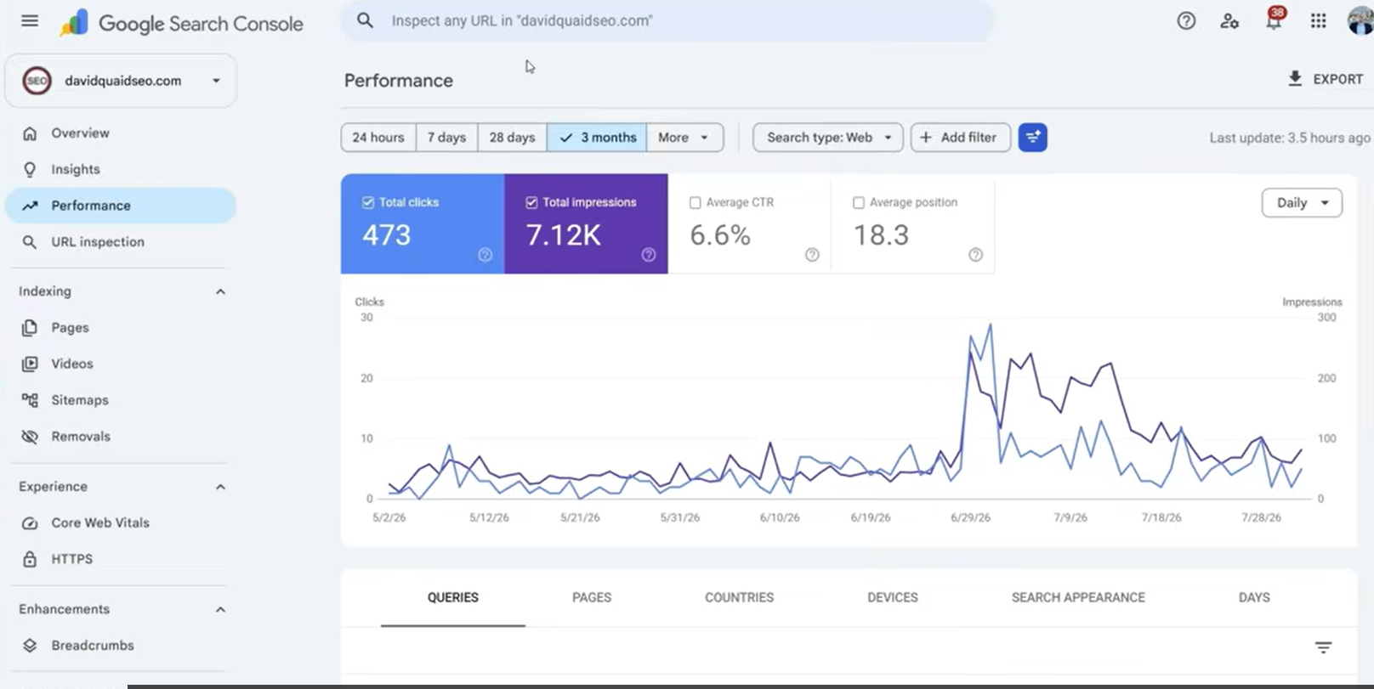
Task: Open Insights in the sidebar
Action: (121, 170)
